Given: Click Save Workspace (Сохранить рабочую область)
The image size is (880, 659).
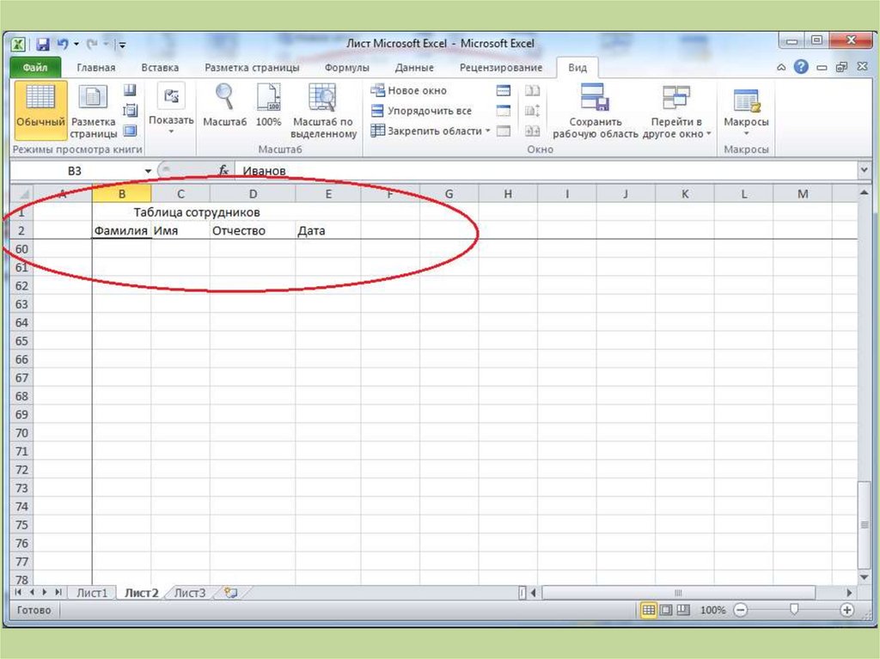Looking at the screenshot, I should 595,111.
